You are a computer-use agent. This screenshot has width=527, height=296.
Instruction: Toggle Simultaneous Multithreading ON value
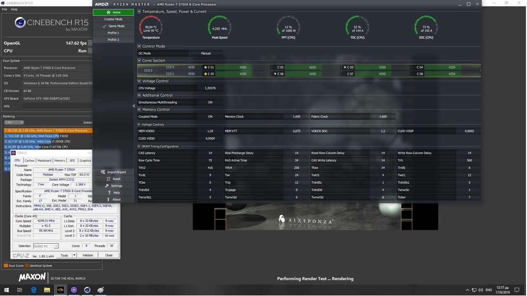point(210,102)
